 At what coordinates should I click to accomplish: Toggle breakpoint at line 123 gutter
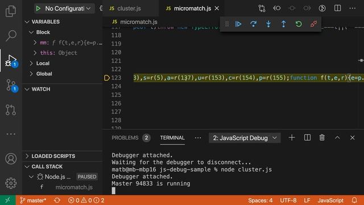click(x=107, y=78)
